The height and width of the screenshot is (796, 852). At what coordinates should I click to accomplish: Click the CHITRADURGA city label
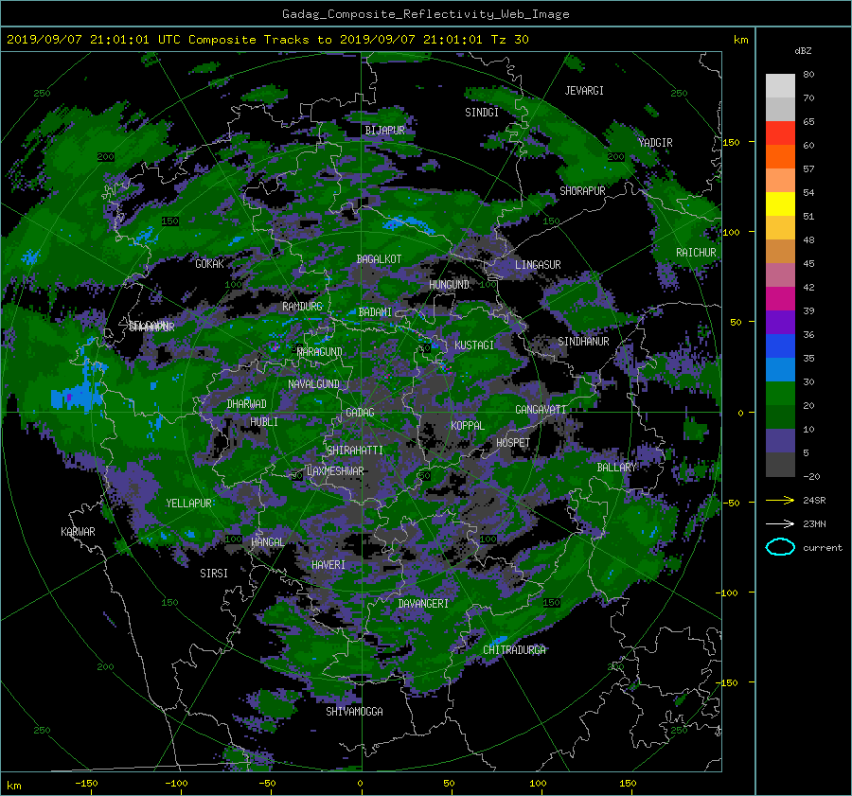(515, 650)
